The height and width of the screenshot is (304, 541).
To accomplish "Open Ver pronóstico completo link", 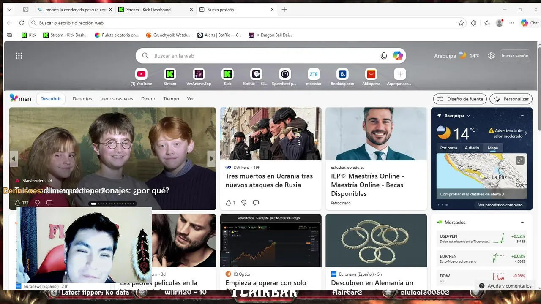I will 500,205.
